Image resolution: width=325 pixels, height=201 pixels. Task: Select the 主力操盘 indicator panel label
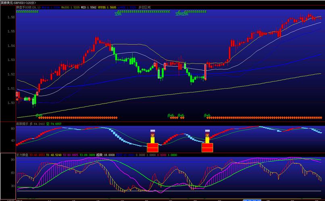[x=9, y=154]
